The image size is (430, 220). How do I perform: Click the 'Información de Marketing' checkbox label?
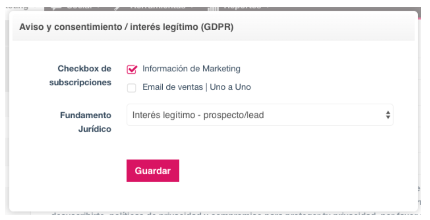pyautogui.click(x=191, y=69)
